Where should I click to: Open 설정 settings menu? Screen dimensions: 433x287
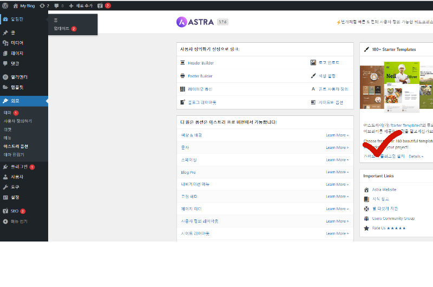pos(24,198)
